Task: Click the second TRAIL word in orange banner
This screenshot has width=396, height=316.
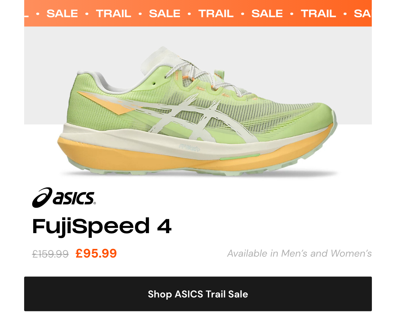Action: pos(216,14)
